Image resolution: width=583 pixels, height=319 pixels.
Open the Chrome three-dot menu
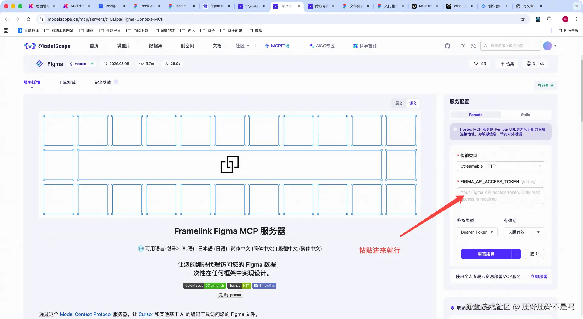[x=576, y=19]
